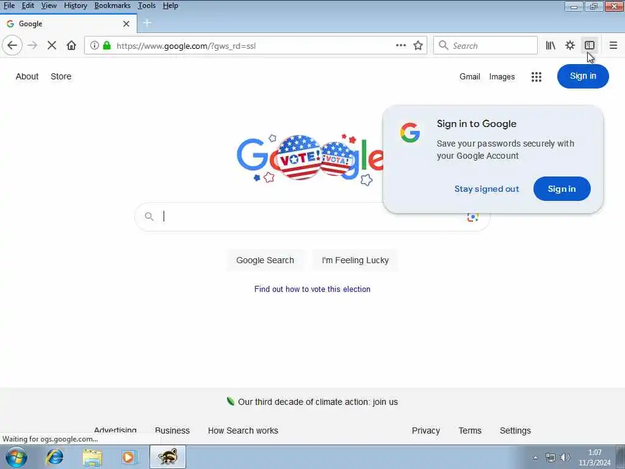625x469 pixels.
Task: Open the Google apps grid
Action: [x=536, y=76]
